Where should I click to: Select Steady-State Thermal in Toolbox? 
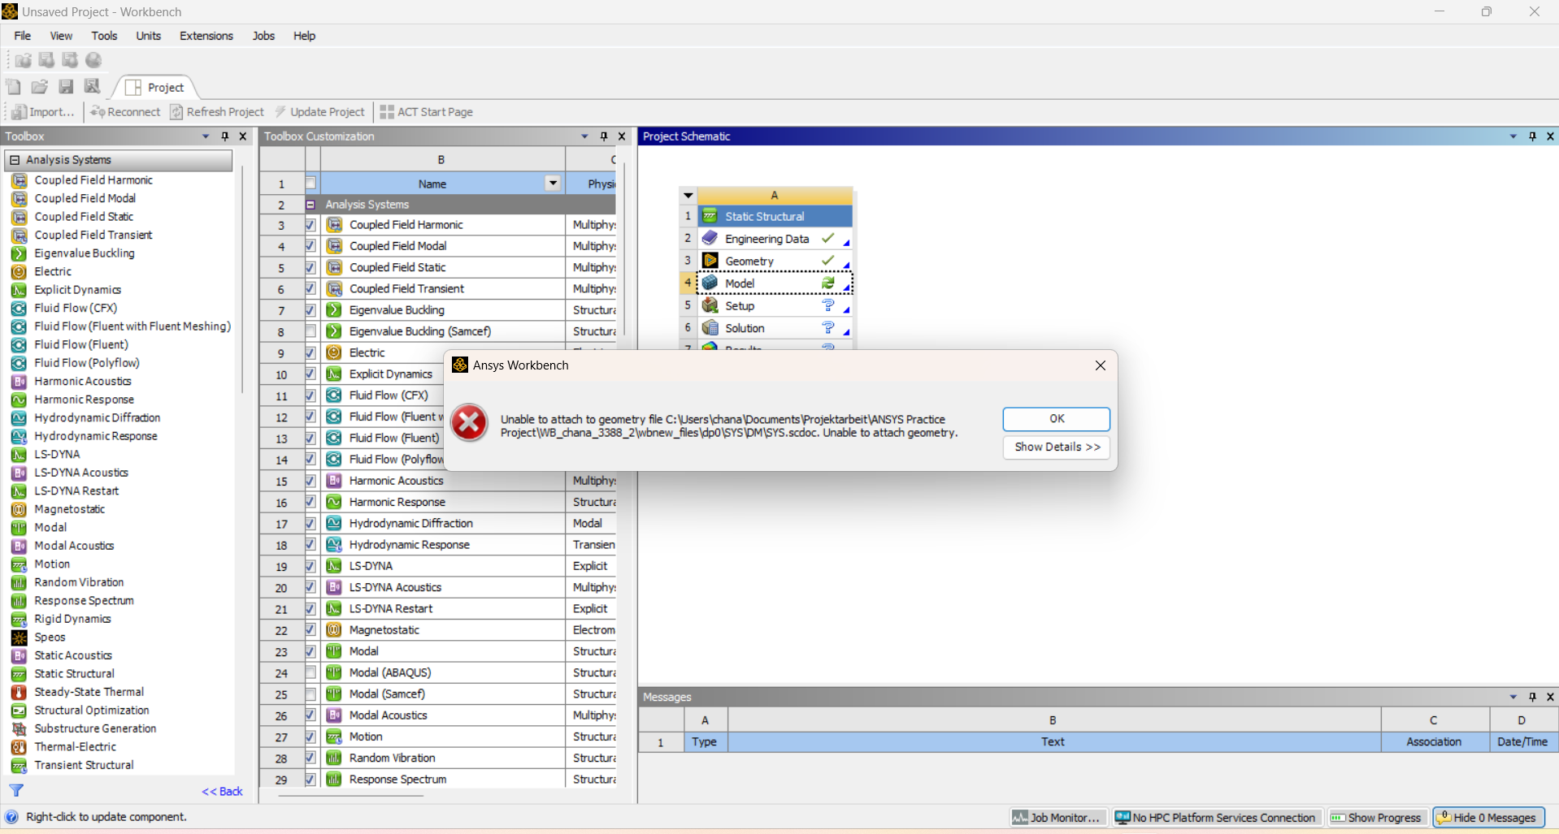click(89, 692)
